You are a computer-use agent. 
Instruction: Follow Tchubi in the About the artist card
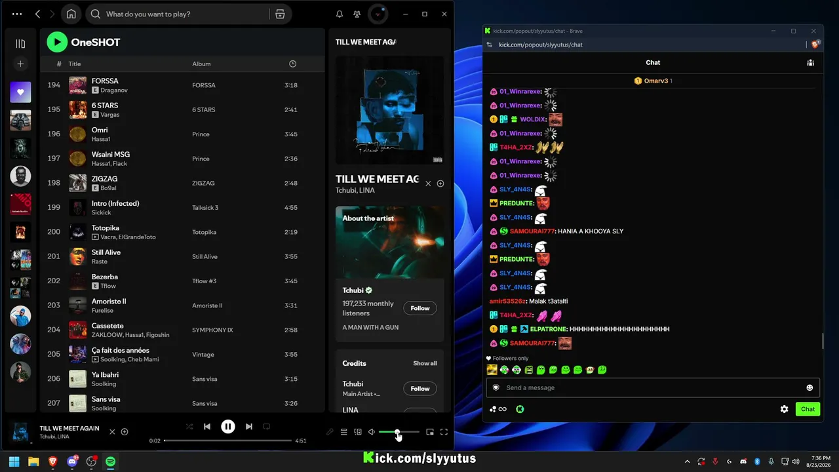(420, 308)
